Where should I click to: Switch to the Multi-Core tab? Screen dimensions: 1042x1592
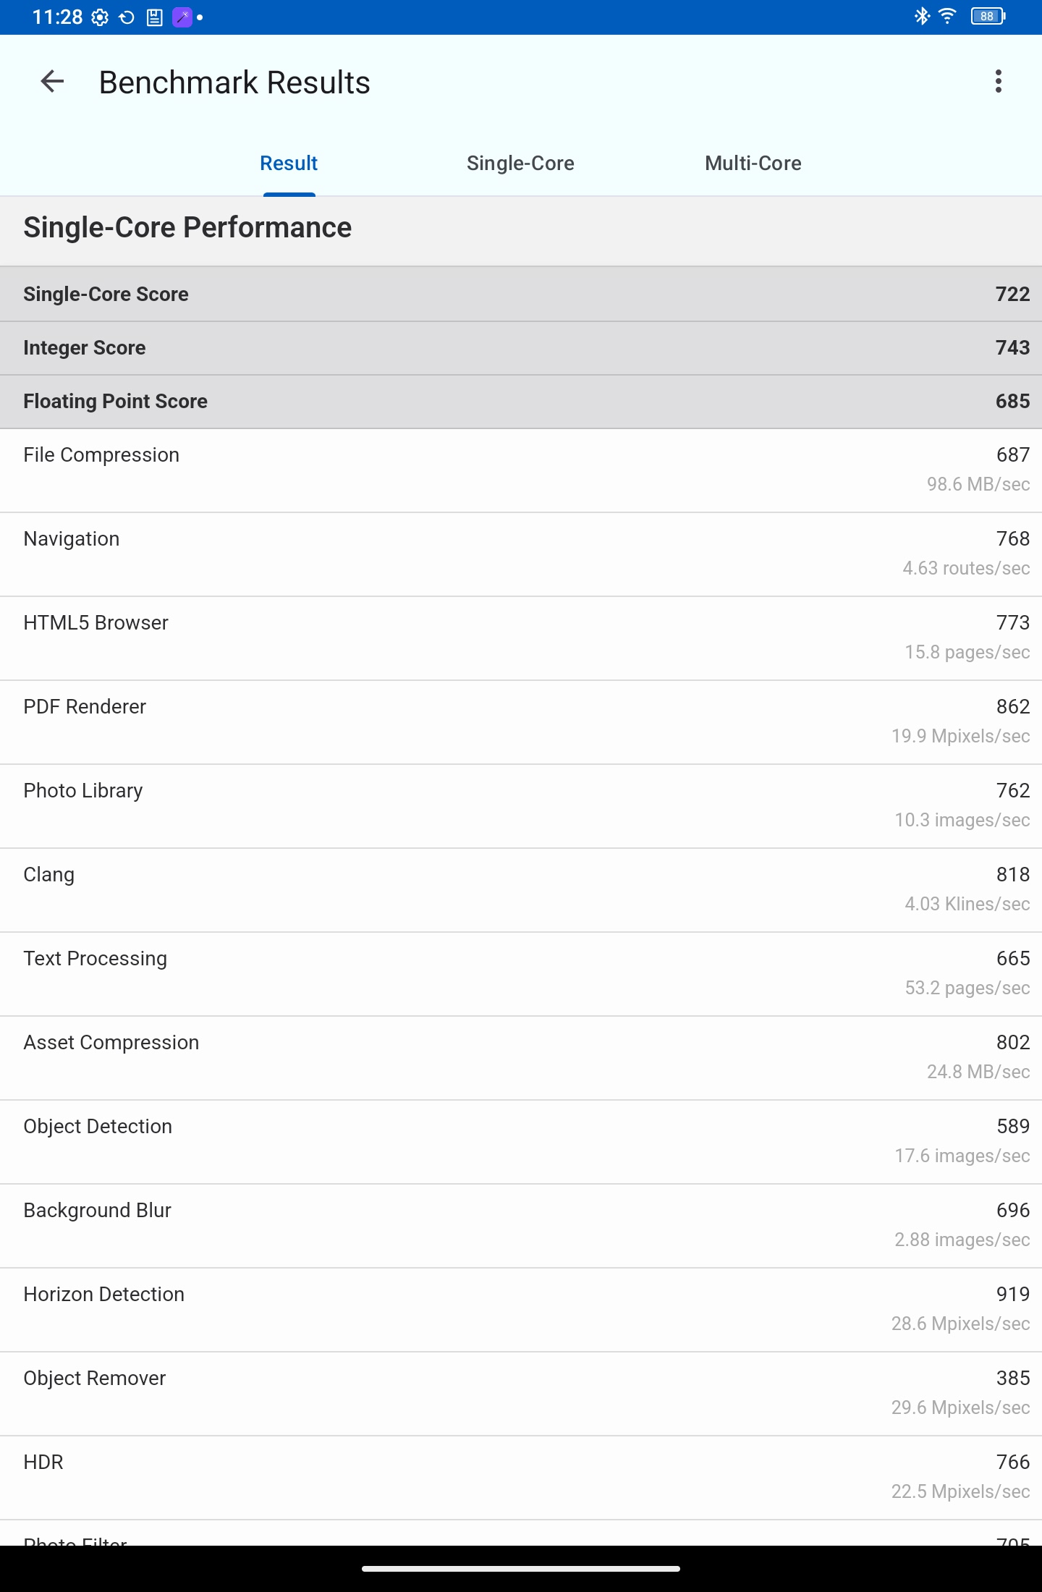[x=753, y=164]
